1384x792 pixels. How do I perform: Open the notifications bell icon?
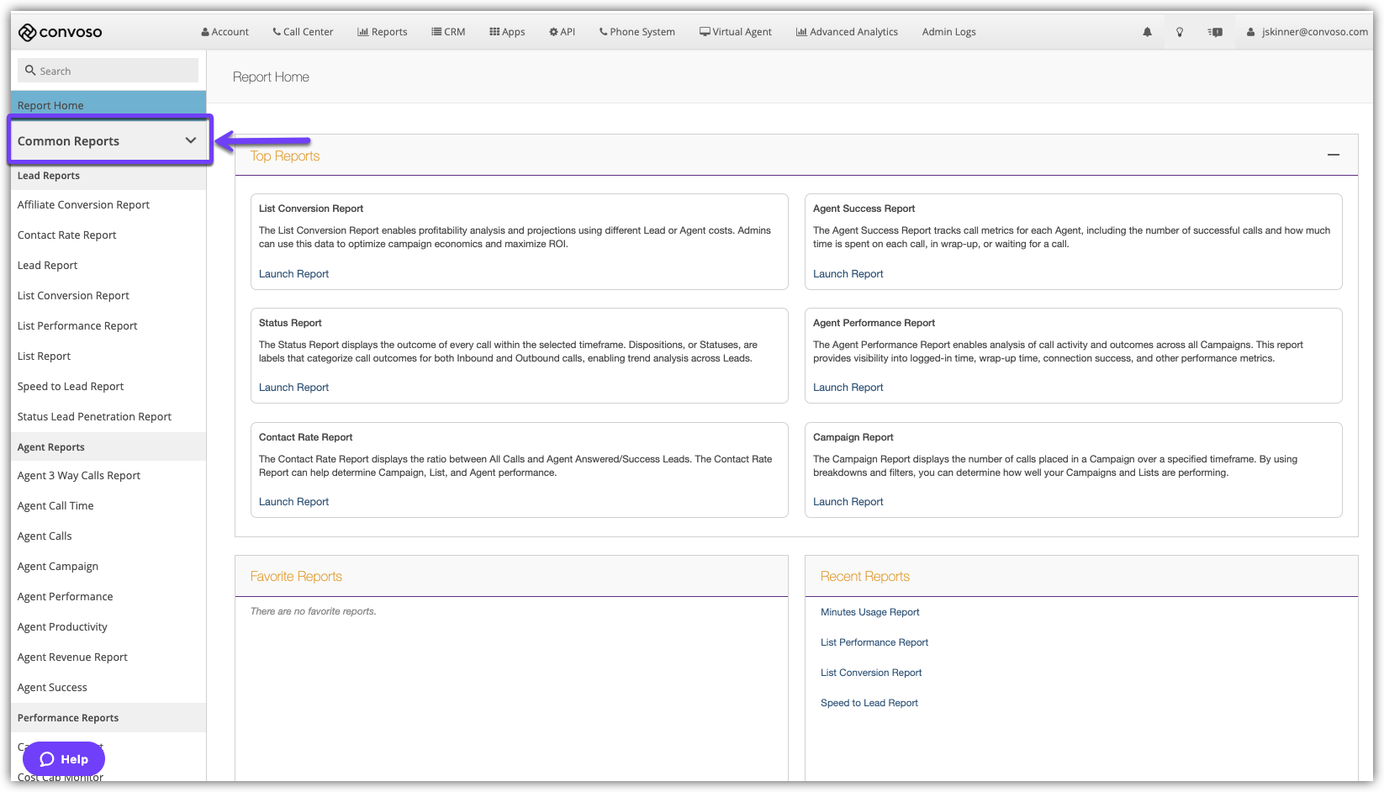[1147, 32]
